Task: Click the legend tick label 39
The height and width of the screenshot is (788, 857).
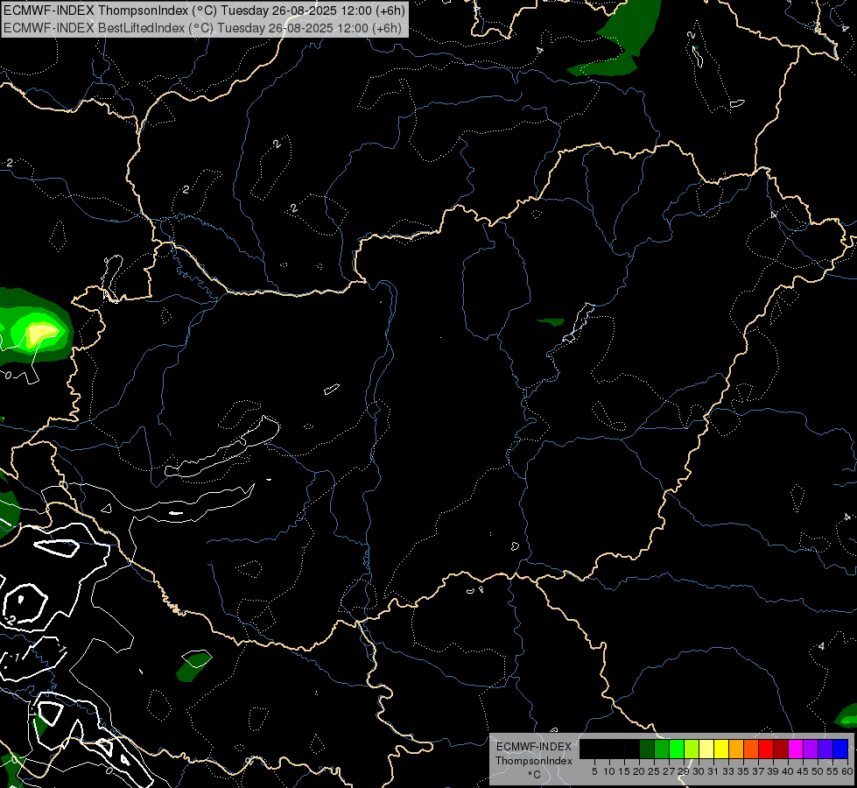Action: pos(773,771)
